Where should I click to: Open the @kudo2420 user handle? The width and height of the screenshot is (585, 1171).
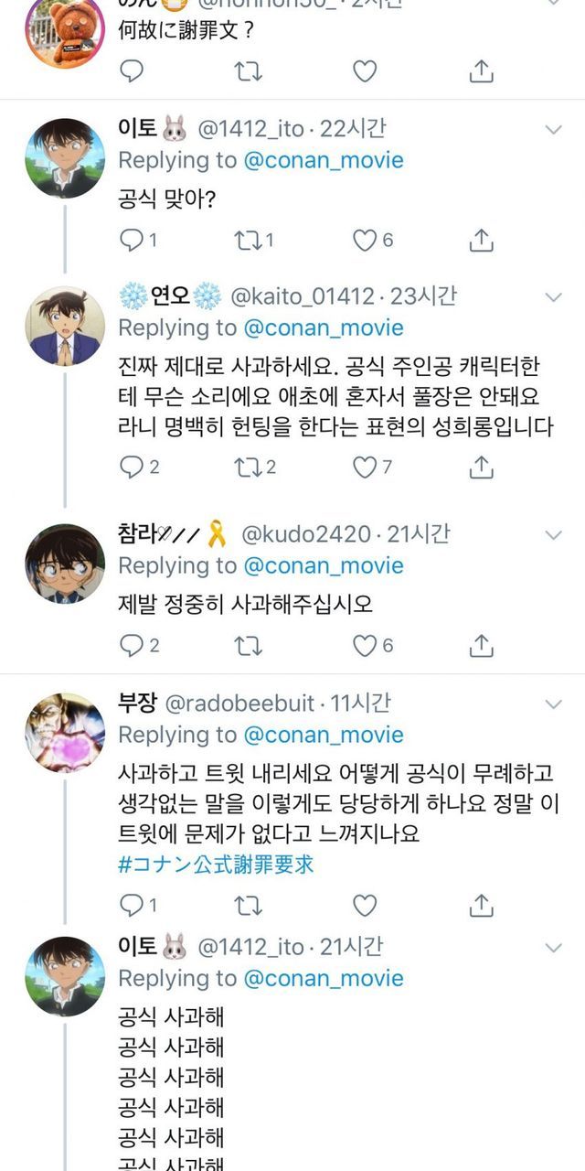click(306, 534)
